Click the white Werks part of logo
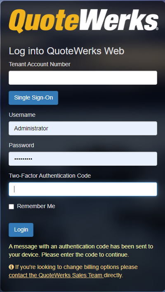 (118, 20)
